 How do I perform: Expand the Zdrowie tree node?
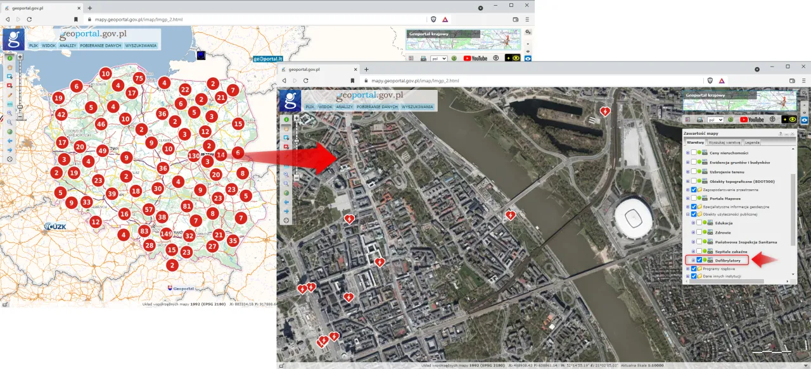click(693, 232)
